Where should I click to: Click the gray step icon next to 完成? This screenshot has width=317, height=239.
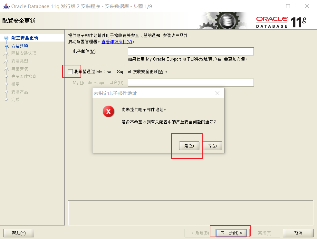pos(6,100)
